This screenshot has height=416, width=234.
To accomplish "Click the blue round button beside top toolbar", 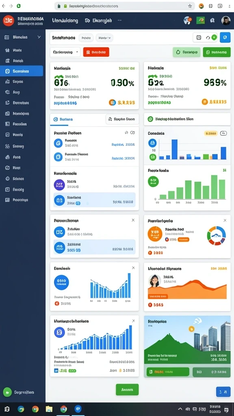I will [x=225, y=38].
